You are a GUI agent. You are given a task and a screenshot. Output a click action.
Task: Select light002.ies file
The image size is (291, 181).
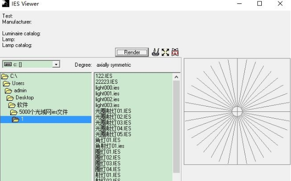[x=107, y=99]
